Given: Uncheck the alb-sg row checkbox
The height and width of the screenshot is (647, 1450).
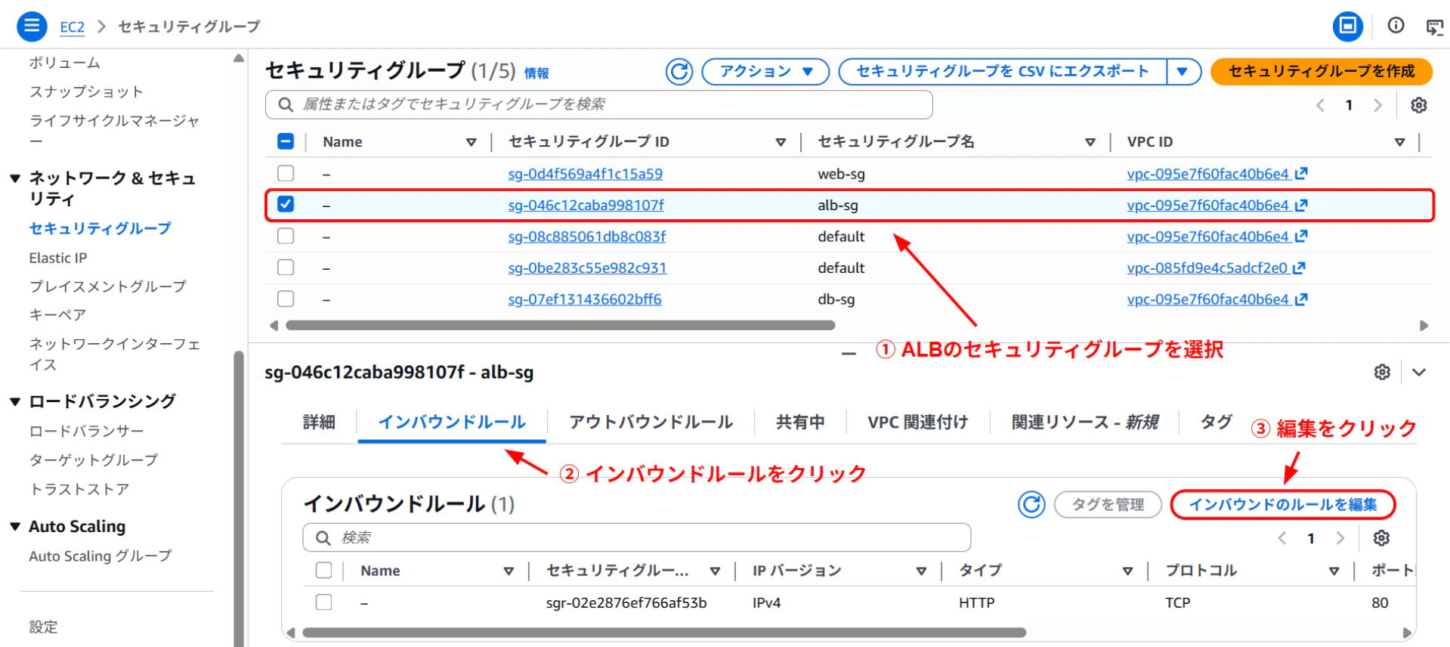Looking at the screenshot, I should pyautogui.click(x=286, y=204).
